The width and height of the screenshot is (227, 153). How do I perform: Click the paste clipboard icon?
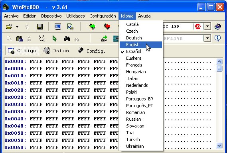(20, 39)
